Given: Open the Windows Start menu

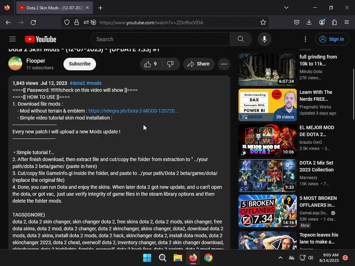Looking at the screenshot, I should (x=147, y=258).
